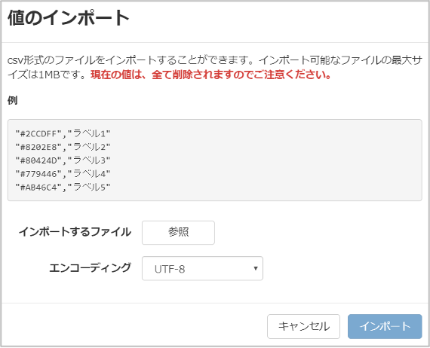This screenshot has height=348, width=430.
Task: Click the インポートするファイル label
Action: (x=75, y=232)
